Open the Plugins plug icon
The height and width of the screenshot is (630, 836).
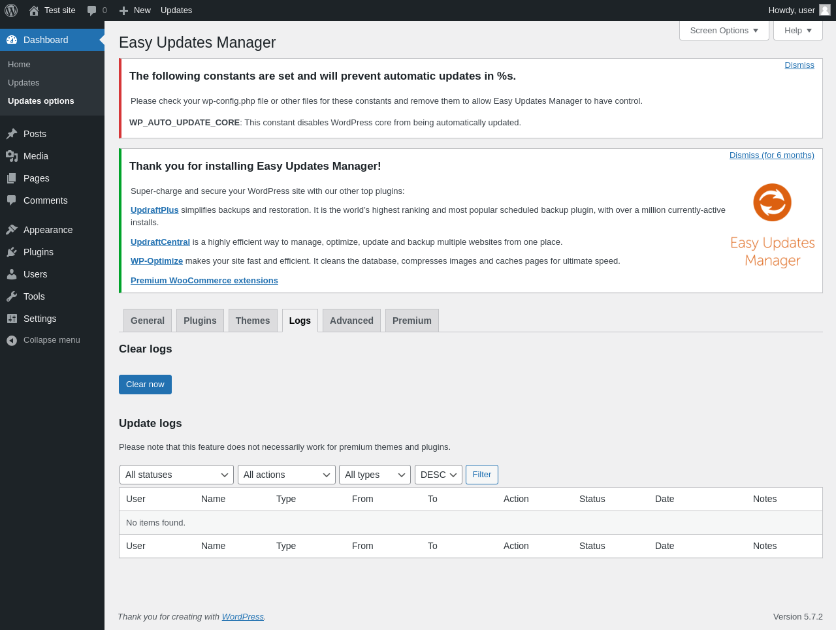[x=12, y=252]
